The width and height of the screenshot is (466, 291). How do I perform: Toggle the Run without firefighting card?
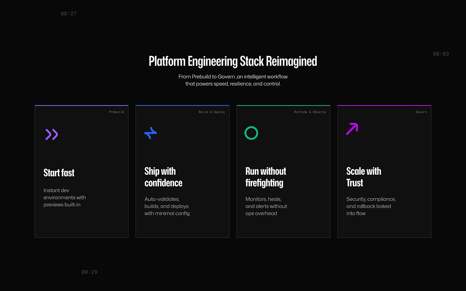[283, 171]
